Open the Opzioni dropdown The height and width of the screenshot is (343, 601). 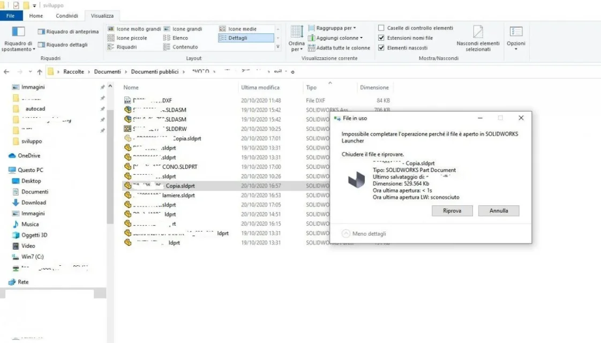pyautogui.click(x=516, y=39)
